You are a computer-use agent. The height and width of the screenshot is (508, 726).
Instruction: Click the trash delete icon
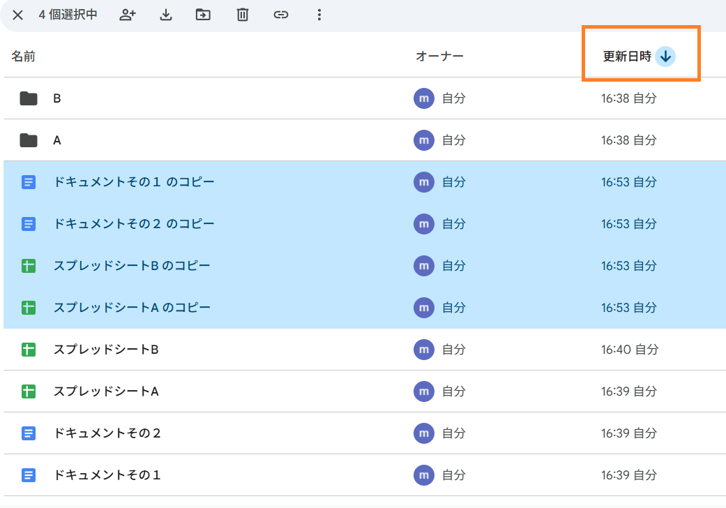242,15
